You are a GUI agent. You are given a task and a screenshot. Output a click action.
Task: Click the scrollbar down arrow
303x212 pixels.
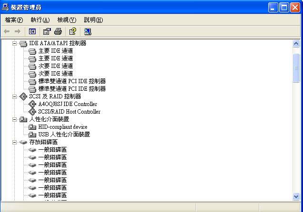coord(296,197)
